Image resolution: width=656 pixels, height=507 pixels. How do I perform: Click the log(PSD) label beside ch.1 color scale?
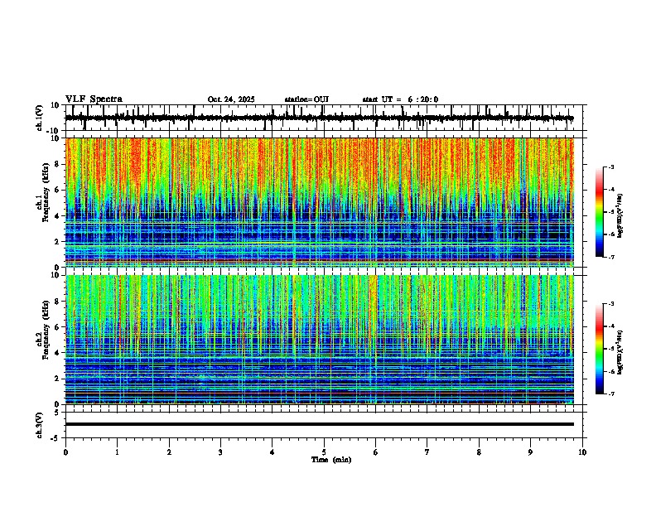(620, 216)
